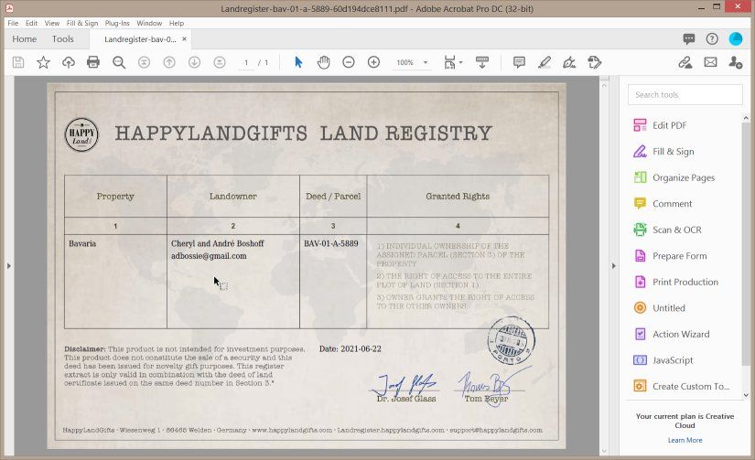Click the page number input box
Viewport: 755px width, 460px height.
(246, 62)
